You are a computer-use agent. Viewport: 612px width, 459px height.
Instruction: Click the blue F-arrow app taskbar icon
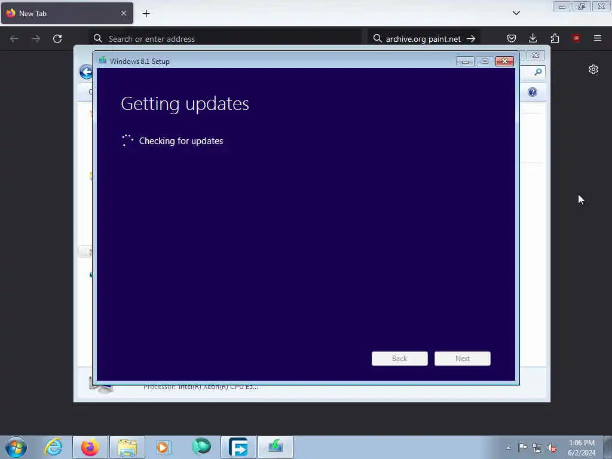pos(238,447)
